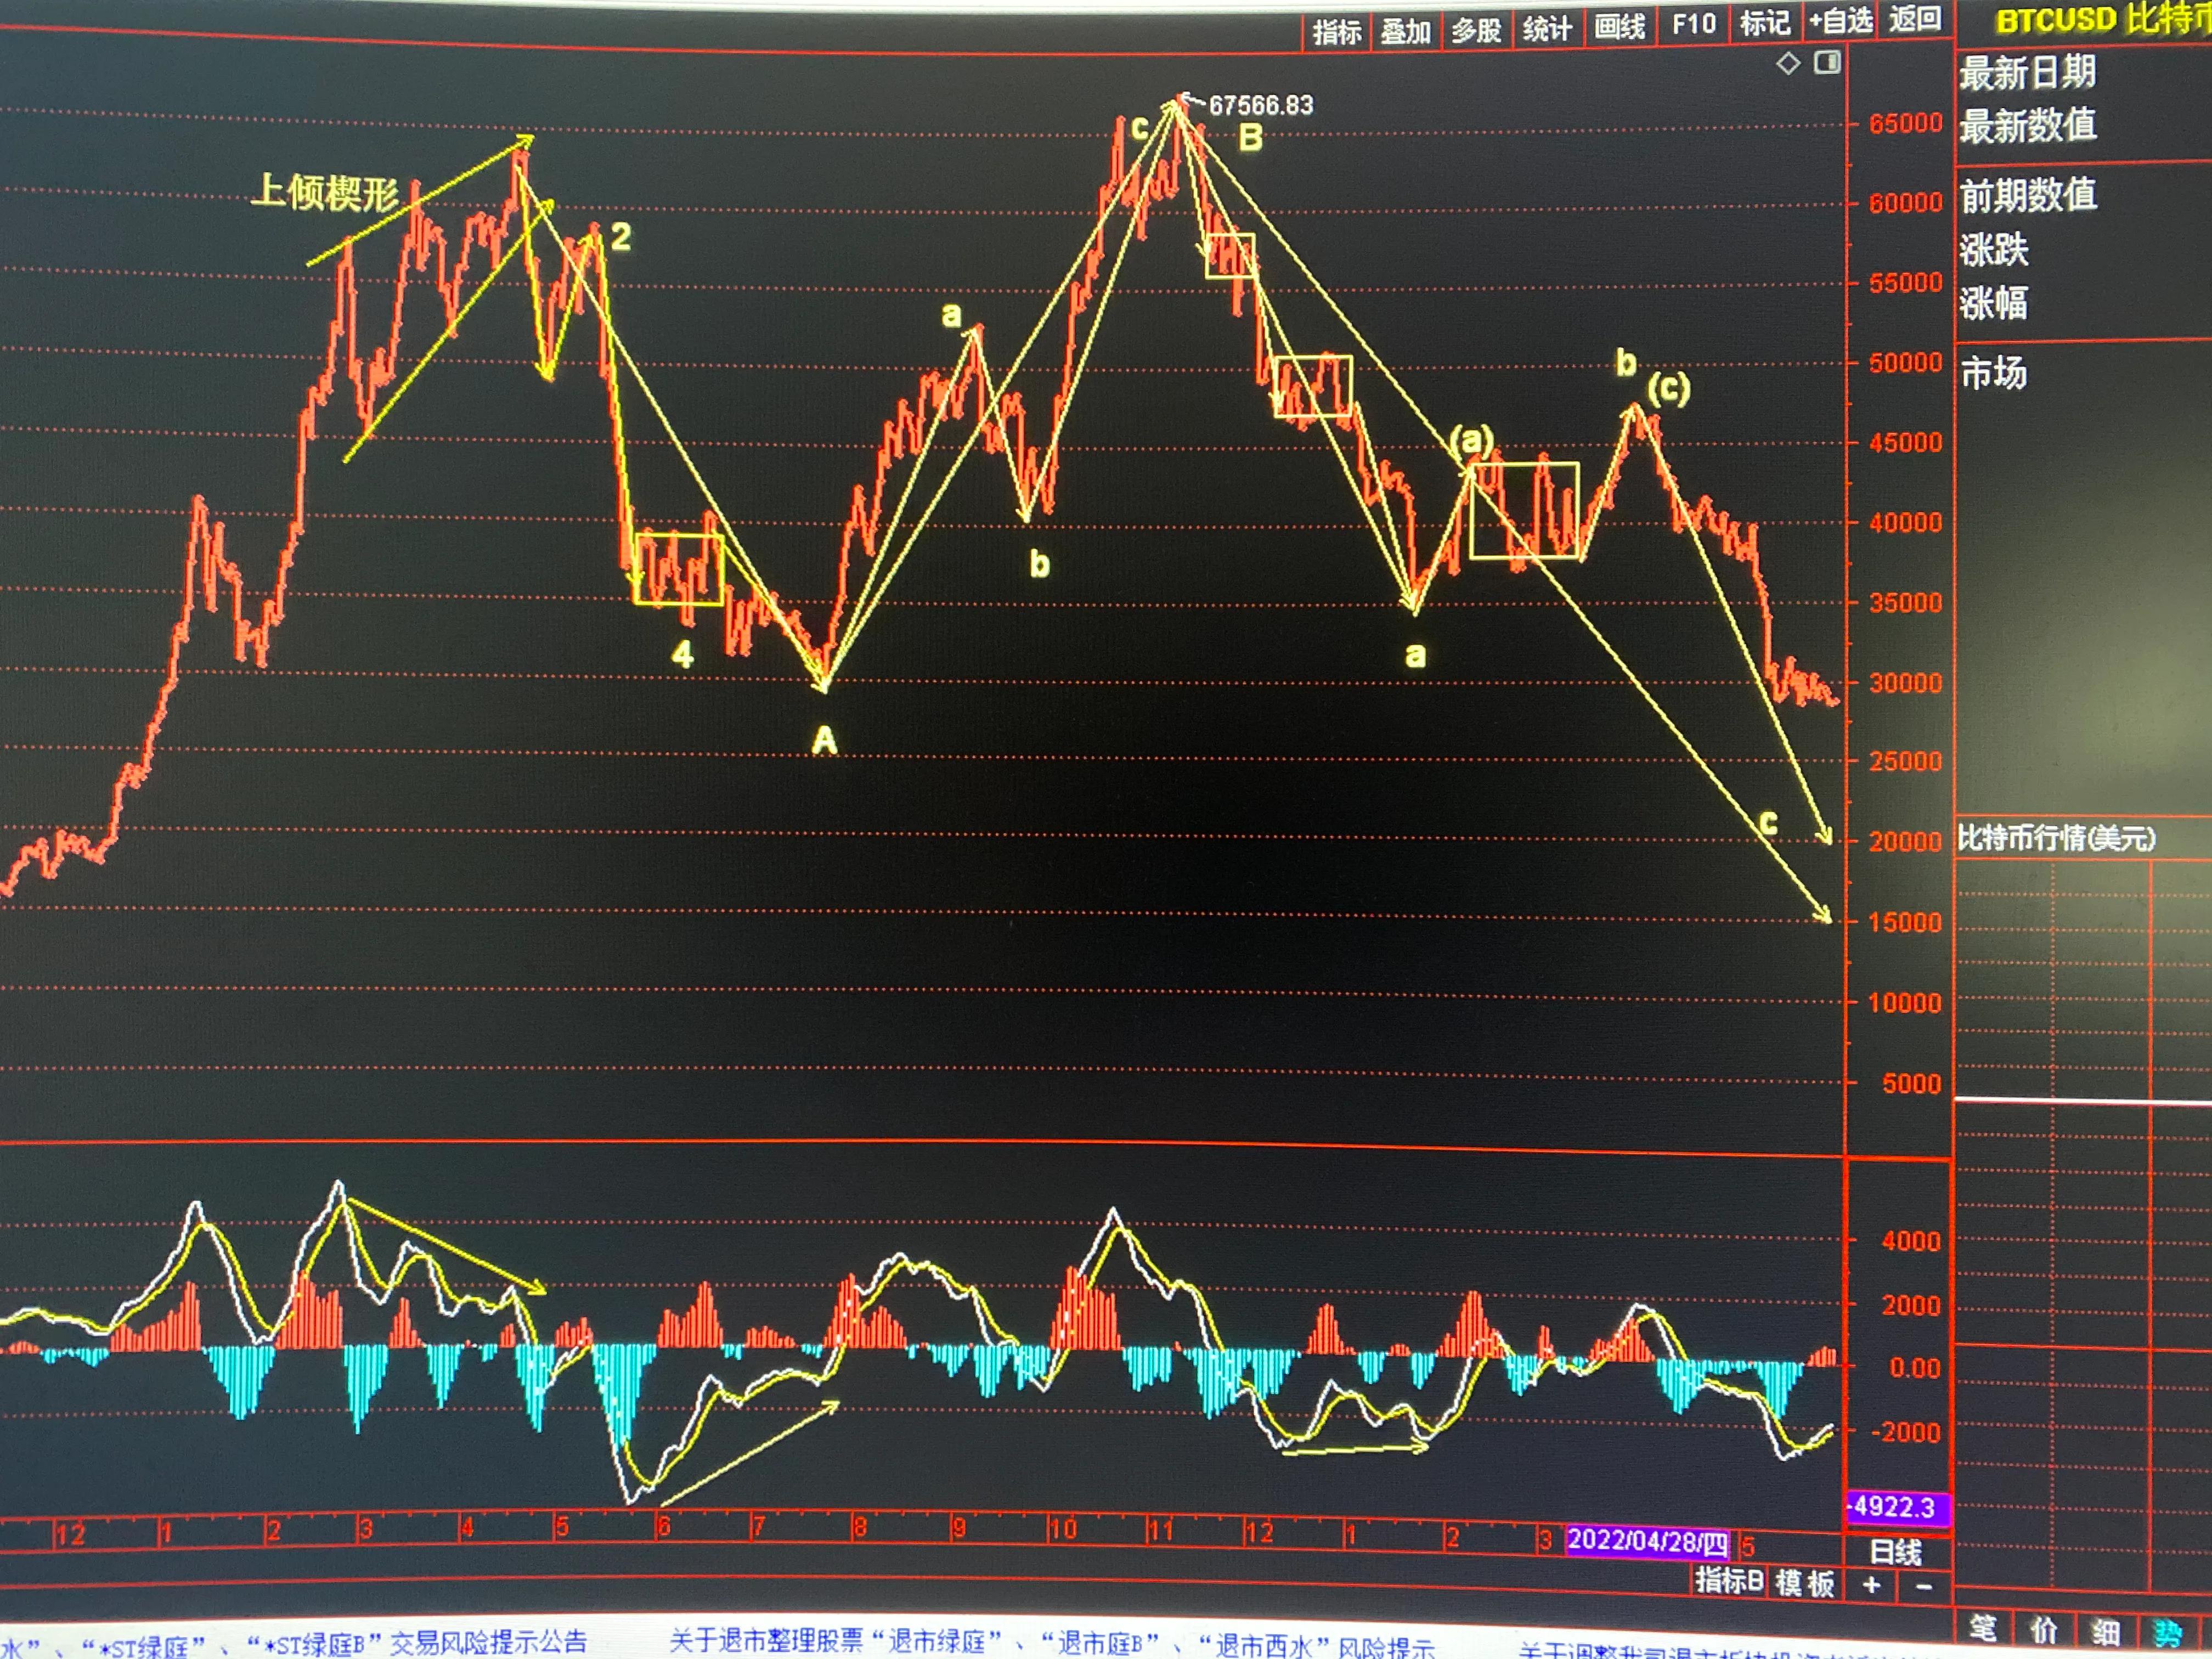Click the 市场 label
The width and height of the screenshot is (2212, 1659).
1993,373
